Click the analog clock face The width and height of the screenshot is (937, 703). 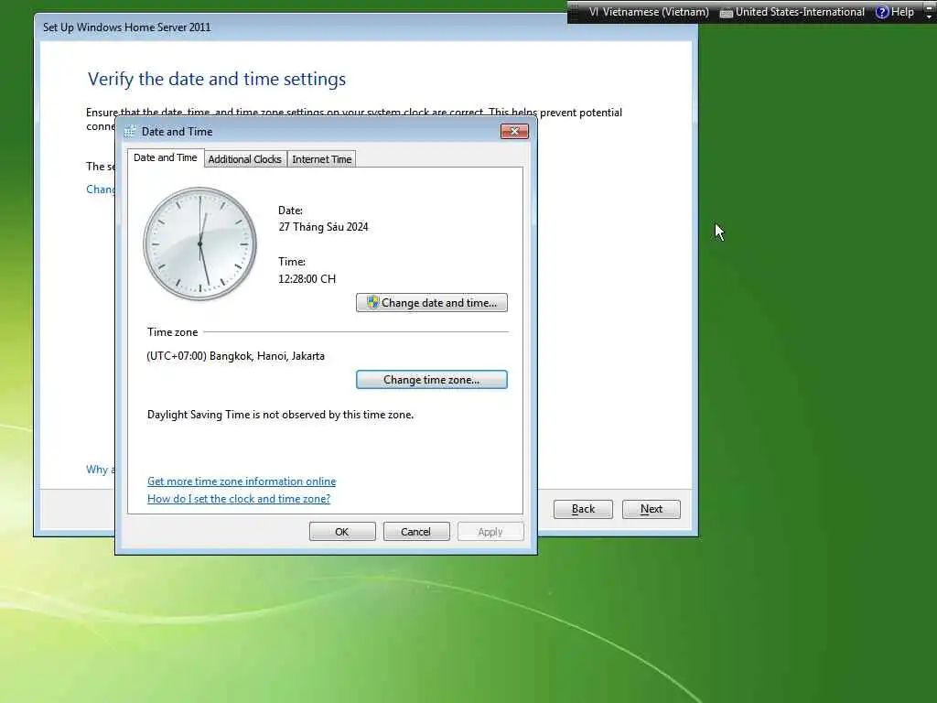200,243
